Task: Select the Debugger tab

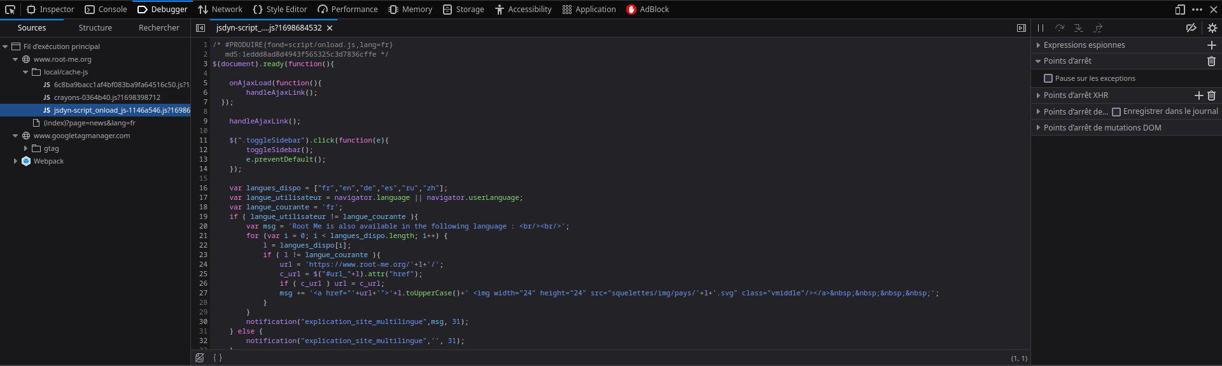Action: click(x=162, y=10)
